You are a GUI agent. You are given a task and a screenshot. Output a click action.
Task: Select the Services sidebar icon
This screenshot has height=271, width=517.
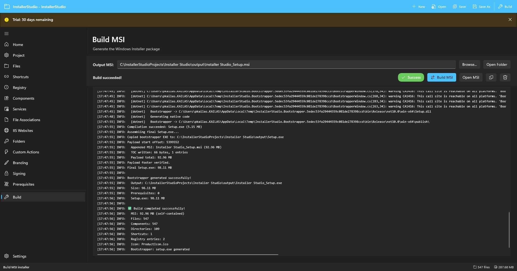[6, 109]
